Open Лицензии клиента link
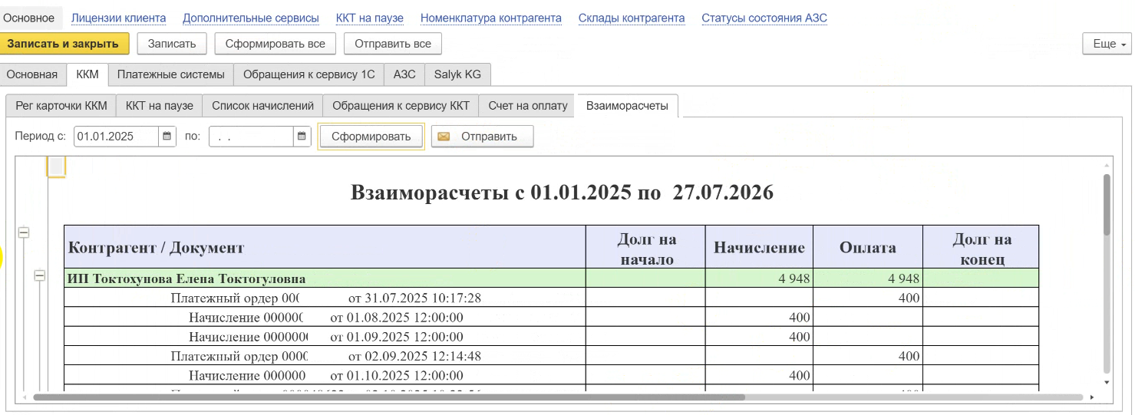 (118, 18)
